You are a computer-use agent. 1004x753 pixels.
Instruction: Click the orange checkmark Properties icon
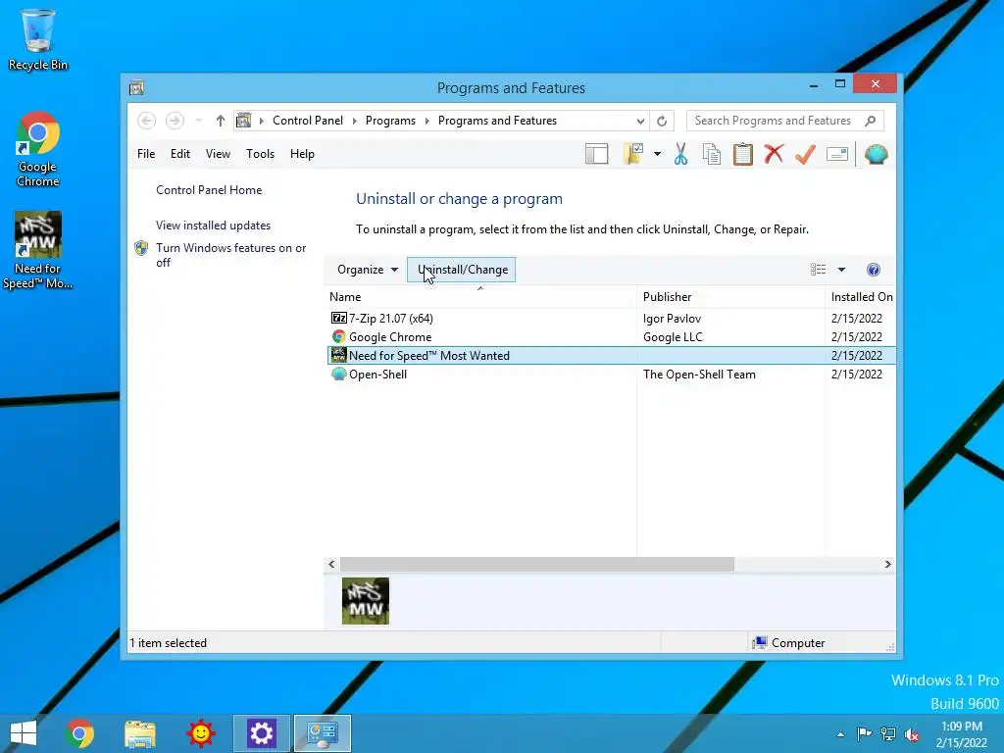tap(805, 154)
